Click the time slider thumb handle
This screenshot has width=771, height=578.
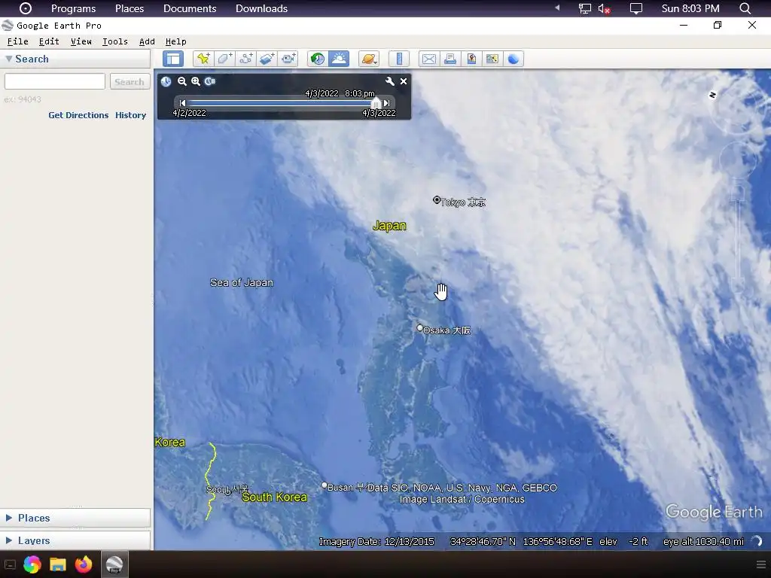[376, 102]
